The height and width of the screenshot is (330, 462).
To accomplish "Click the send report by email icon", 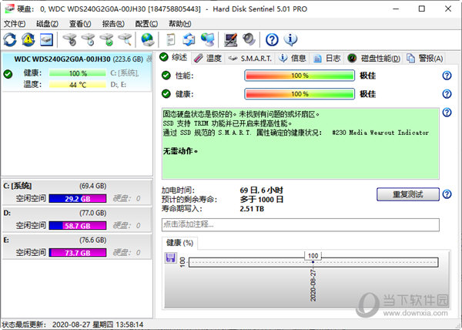I will [189, 39].
